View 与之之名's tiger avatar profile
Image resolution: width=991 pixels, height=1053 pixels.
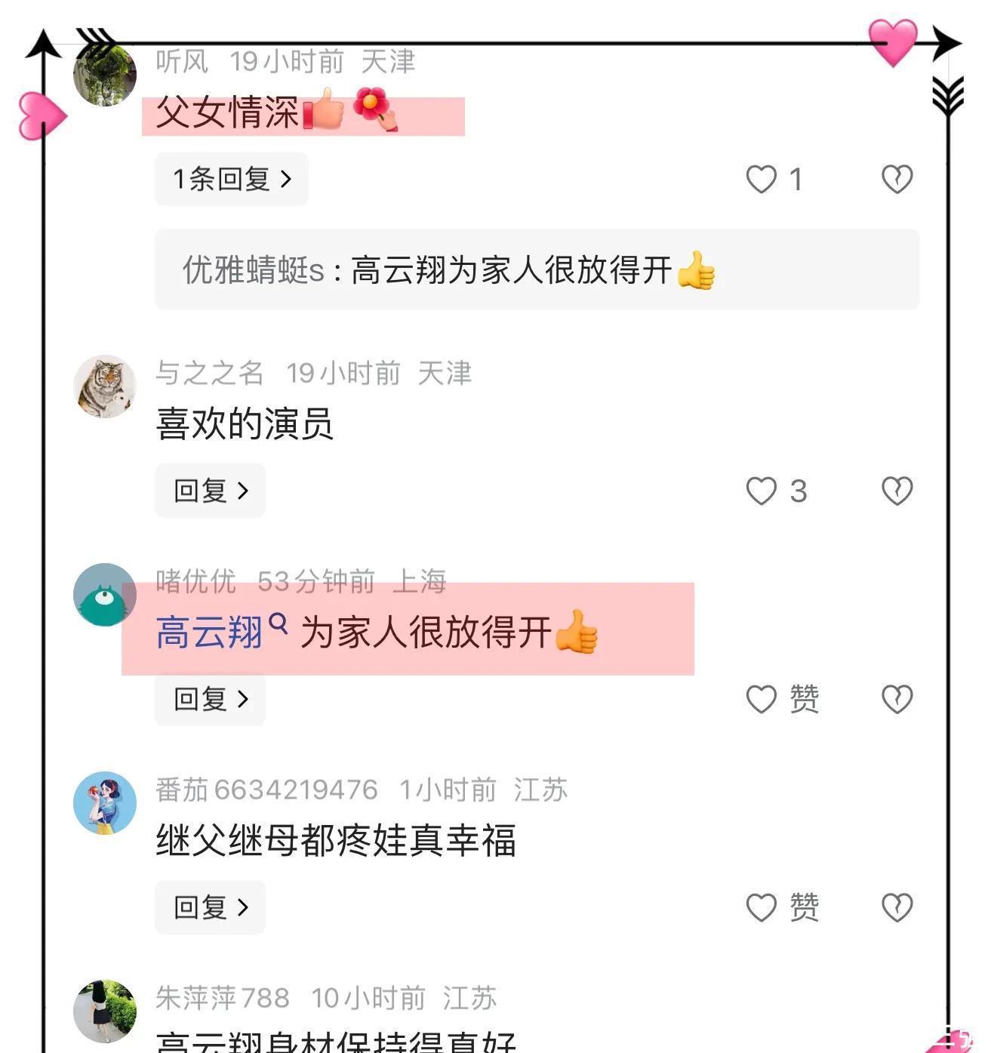pos(104,386)
